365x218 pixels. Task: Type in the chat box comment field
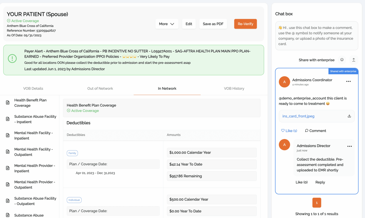pyautogui.click(x=317, y=36)
